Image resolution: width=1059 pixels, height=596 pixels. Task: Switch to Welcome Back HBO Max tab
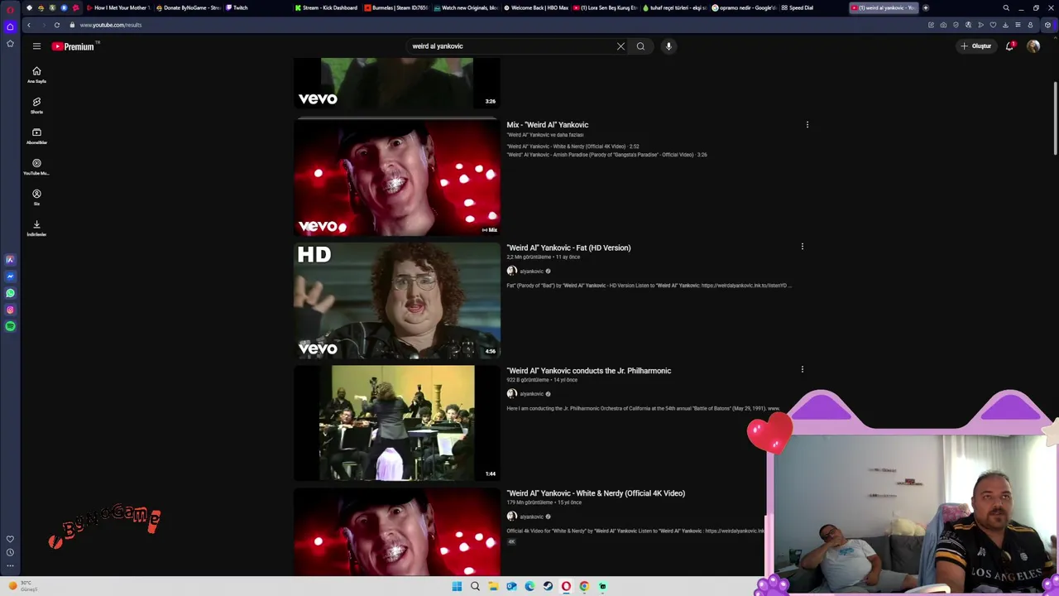[537, 7]
